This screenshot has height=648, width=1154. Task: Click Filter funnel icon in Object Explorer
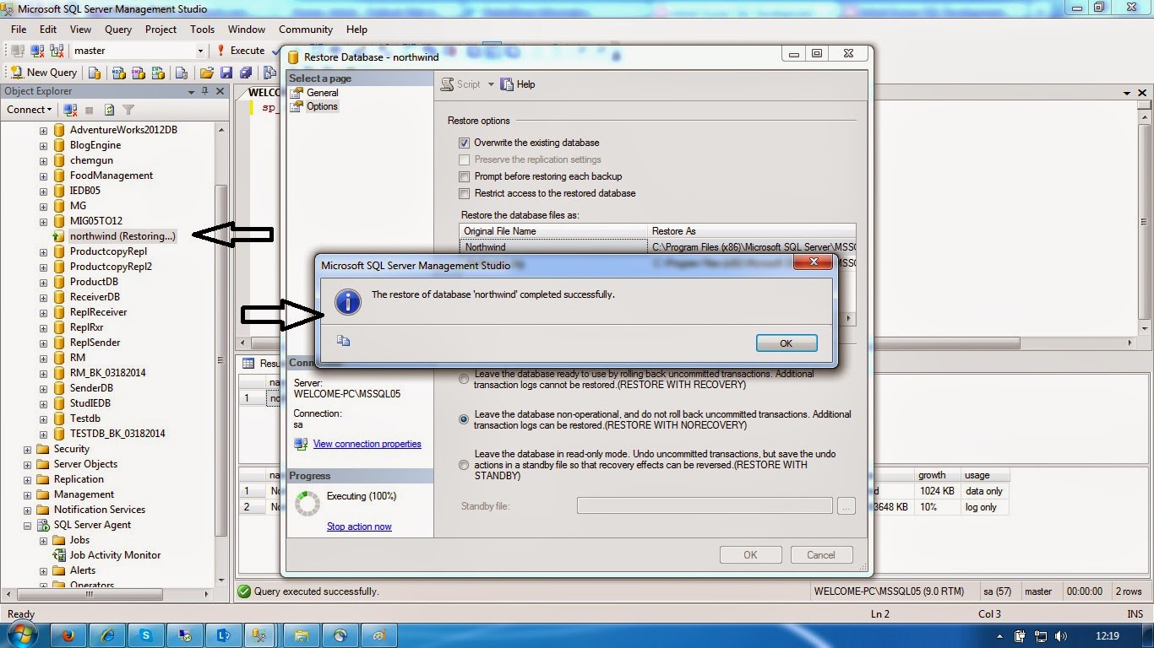(128, 110)
